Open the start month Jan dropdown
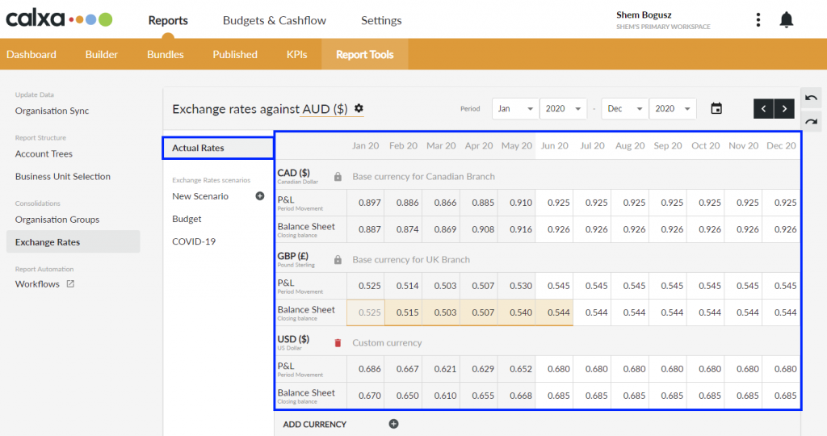Viewport: 827px width, 436px height. [515, 109]
